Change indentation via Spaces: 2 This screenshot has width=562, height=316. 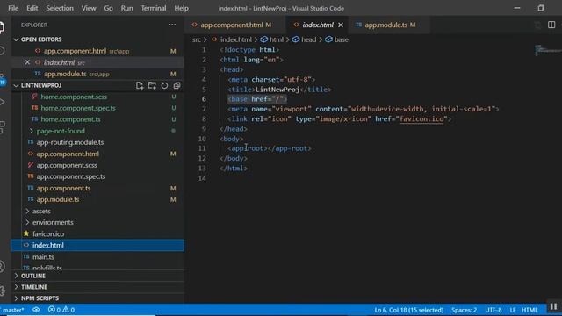[x=465, y=310]
